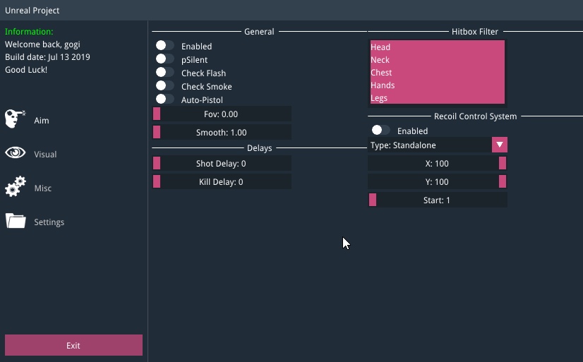Enable the pSilent toggle

[164, 59]
